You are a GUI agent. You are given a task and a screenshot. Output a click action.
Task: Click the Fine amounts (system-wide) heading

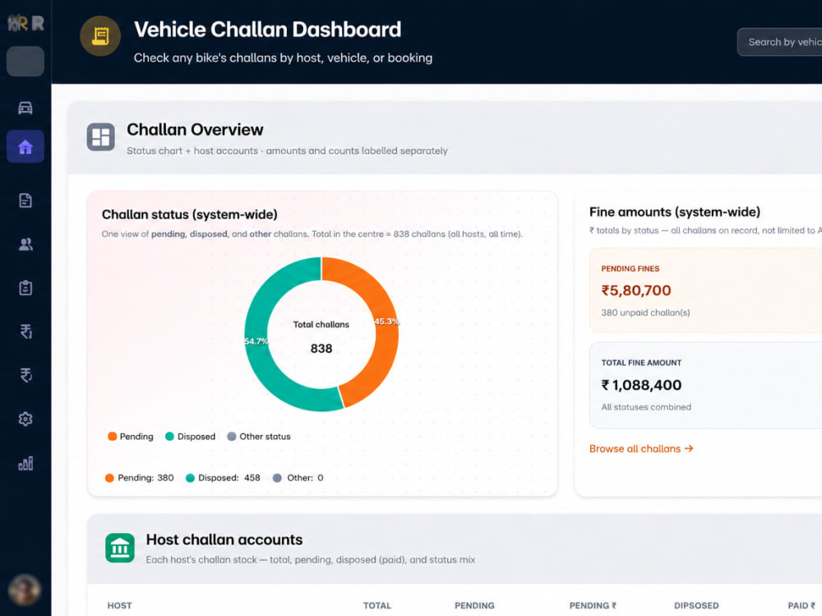click(x=675, y=212)
